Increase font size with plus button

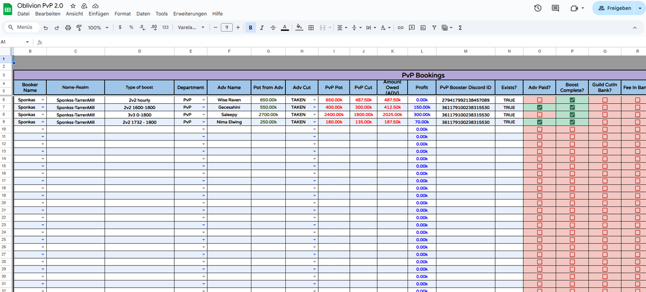(x=238, y=27)
